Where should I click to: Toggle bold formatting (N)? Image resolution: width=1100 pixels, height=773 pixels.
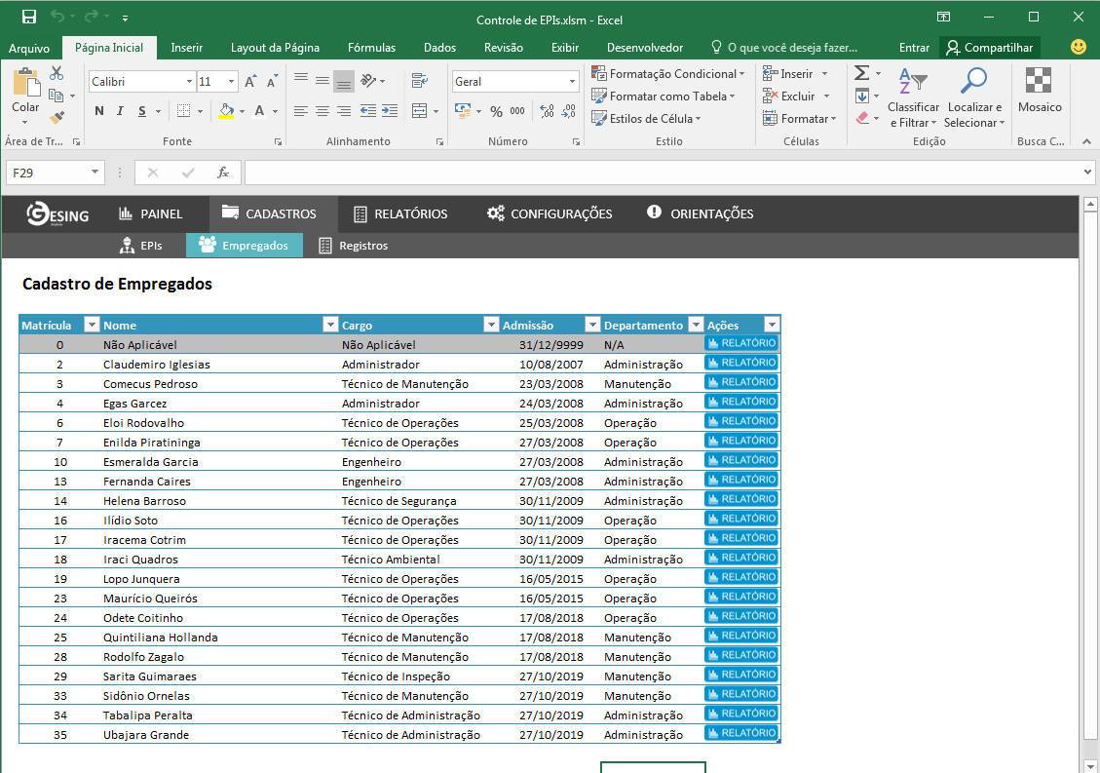(x=98, y=111)
